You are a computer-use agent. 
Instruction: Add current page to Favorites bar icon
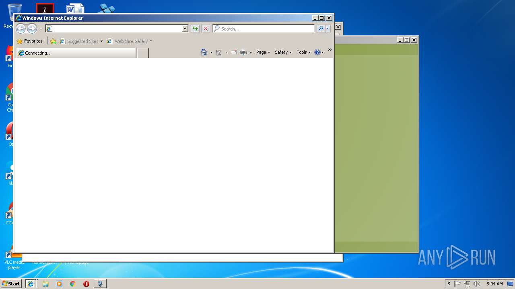pos(53,41)
